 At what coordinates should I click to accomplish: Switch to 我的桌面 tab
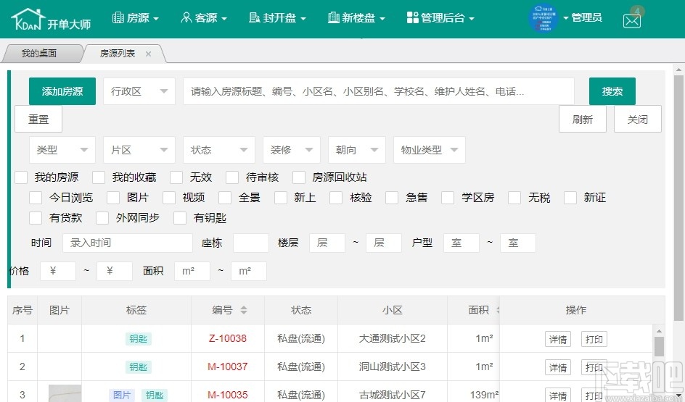39,53
